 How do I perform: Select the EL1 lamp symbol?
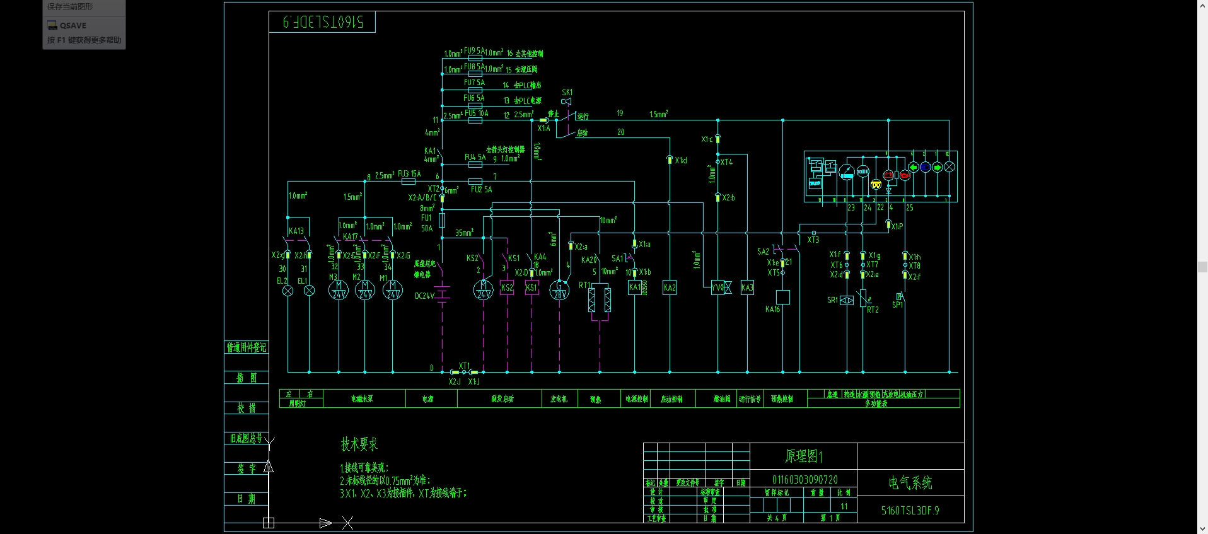(309, 291)
